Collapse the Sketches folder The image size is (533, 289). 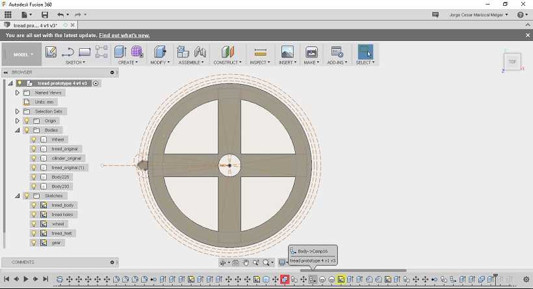(x=18, y=196)
